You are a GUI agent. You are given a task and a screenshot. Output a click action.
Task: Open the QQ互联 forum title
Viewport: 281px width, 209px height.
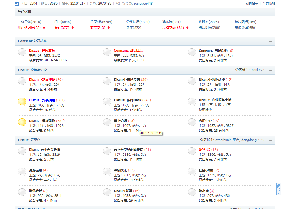[x=205, y=150]
